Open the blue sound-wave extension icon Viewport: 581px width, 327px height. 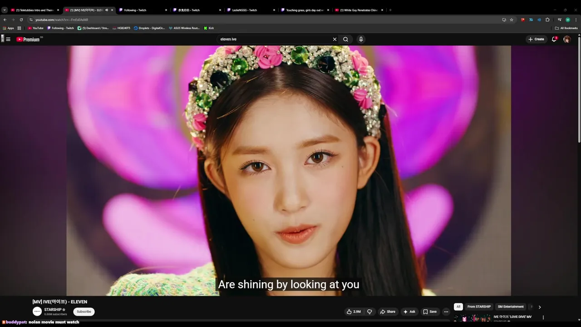point(539,20)
